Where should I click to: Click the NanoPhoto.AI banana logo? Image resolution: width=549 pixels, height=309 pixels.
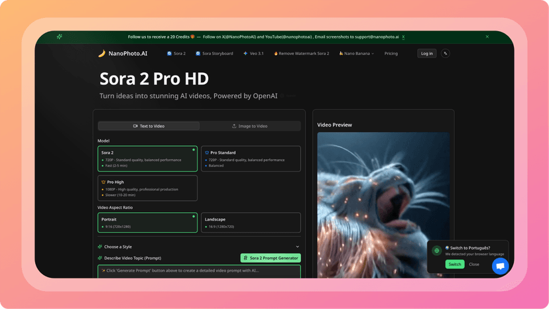point(102,54)
